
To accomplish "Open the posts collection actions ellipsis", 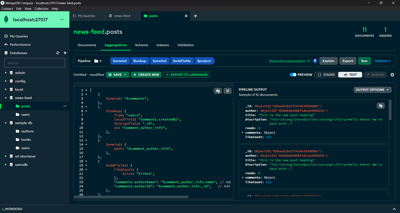I will (65, 106).
